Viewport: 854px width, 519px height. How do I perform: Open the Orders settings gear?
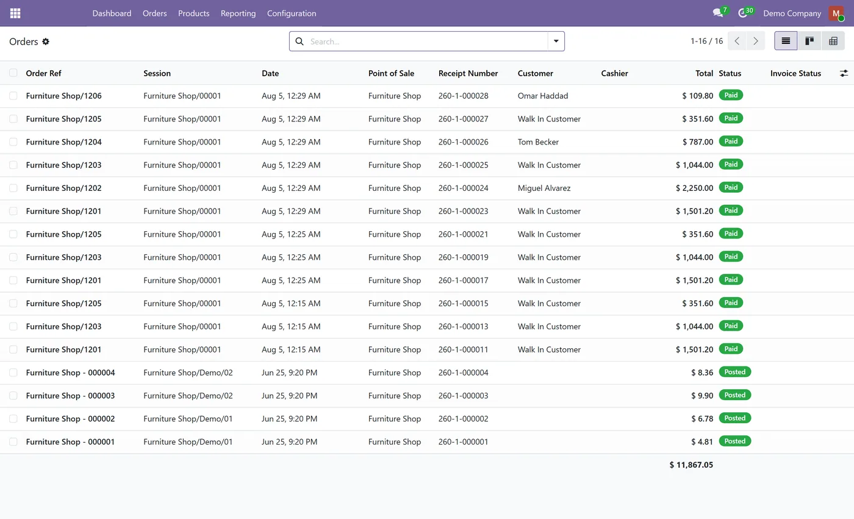(46, 41)
